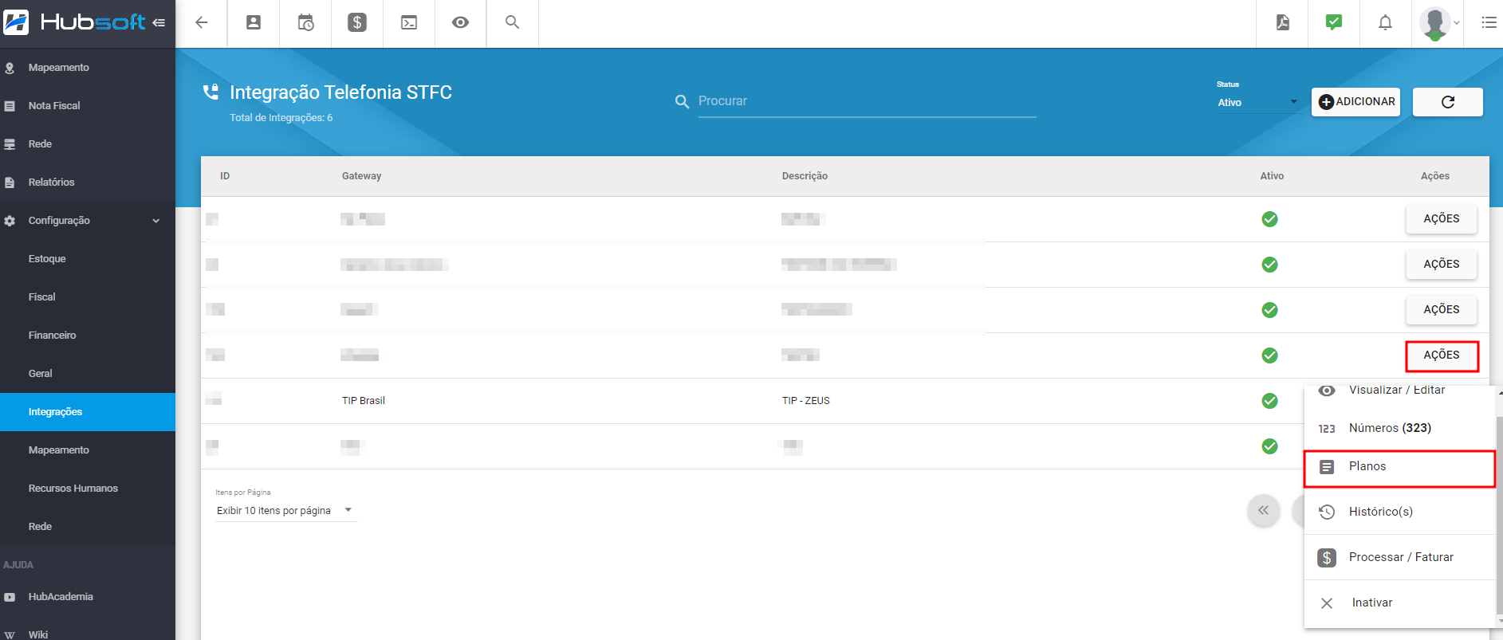The width and height of the screenshot is (1503, 640).
Task: Open HubAcademia help link
Action: pos(88,597)
